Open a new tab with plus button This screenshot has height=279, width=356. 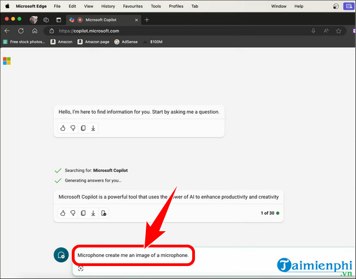tap(147, 20)
